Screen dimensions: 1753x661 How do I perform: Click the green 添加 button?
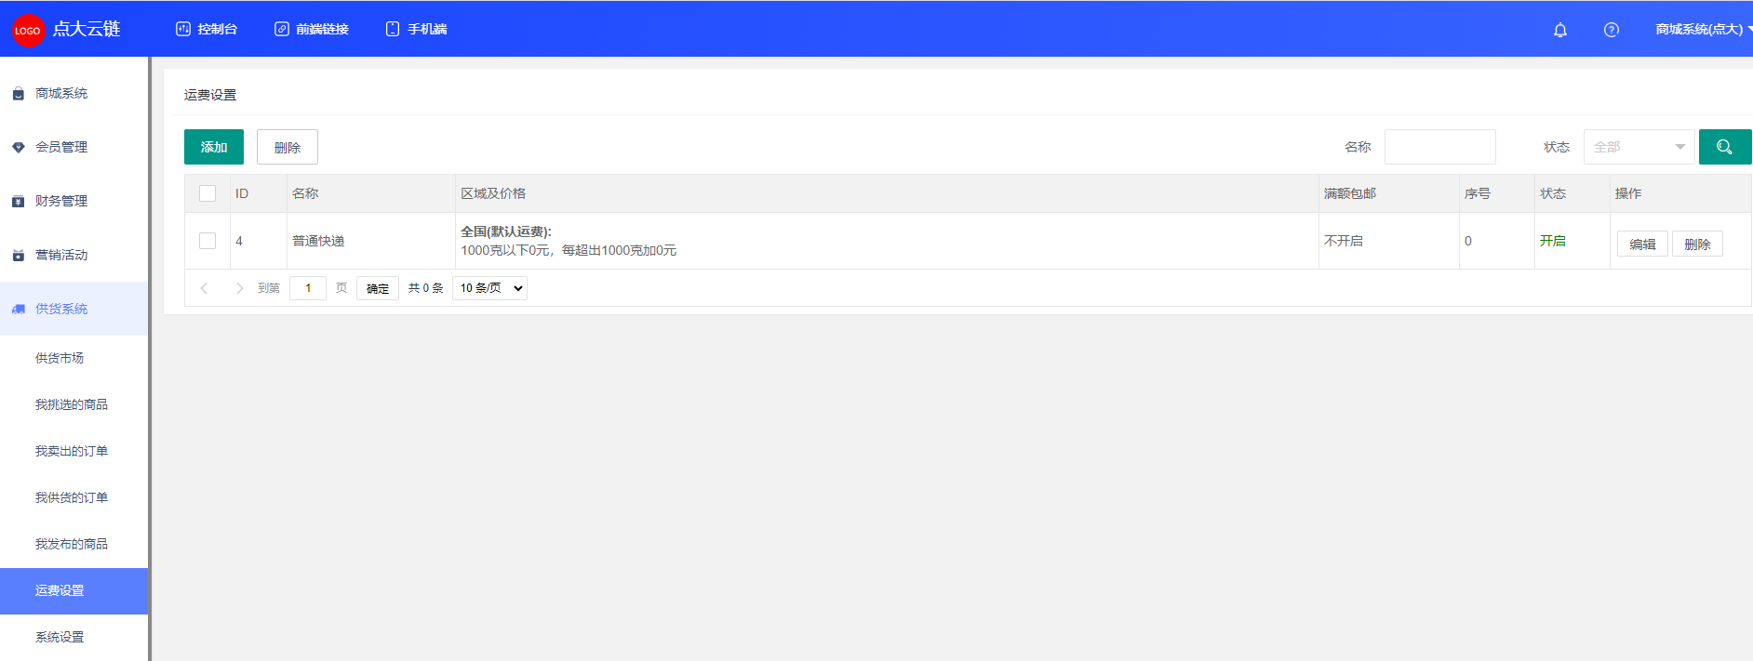point(214,147)
